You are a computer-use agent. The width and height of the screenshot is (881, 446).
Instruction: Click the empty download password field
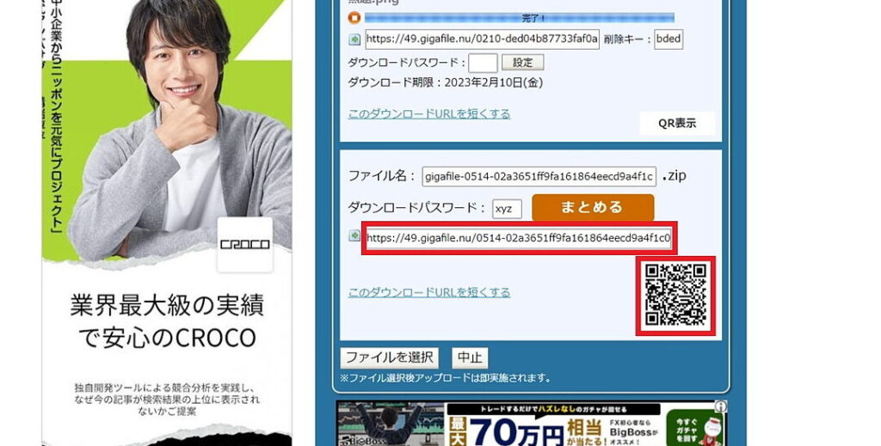pyautogui.click(x=483, y=63)
